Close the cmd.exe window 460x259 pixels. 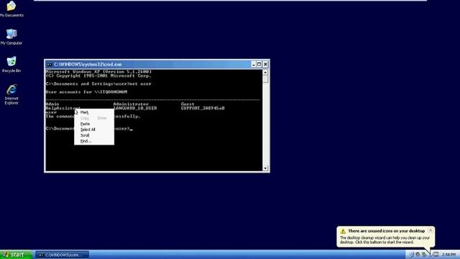tap(265, 64)
